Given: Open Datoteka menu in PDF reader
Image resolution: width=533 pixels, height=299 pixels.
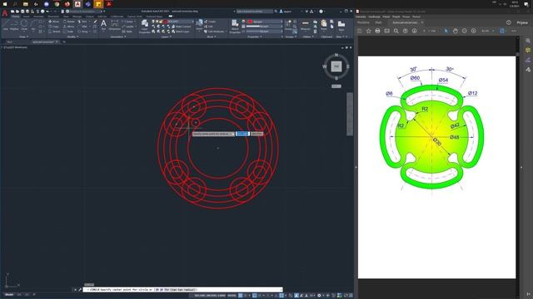Looking at the screenshot, I should tap(361, 17).
